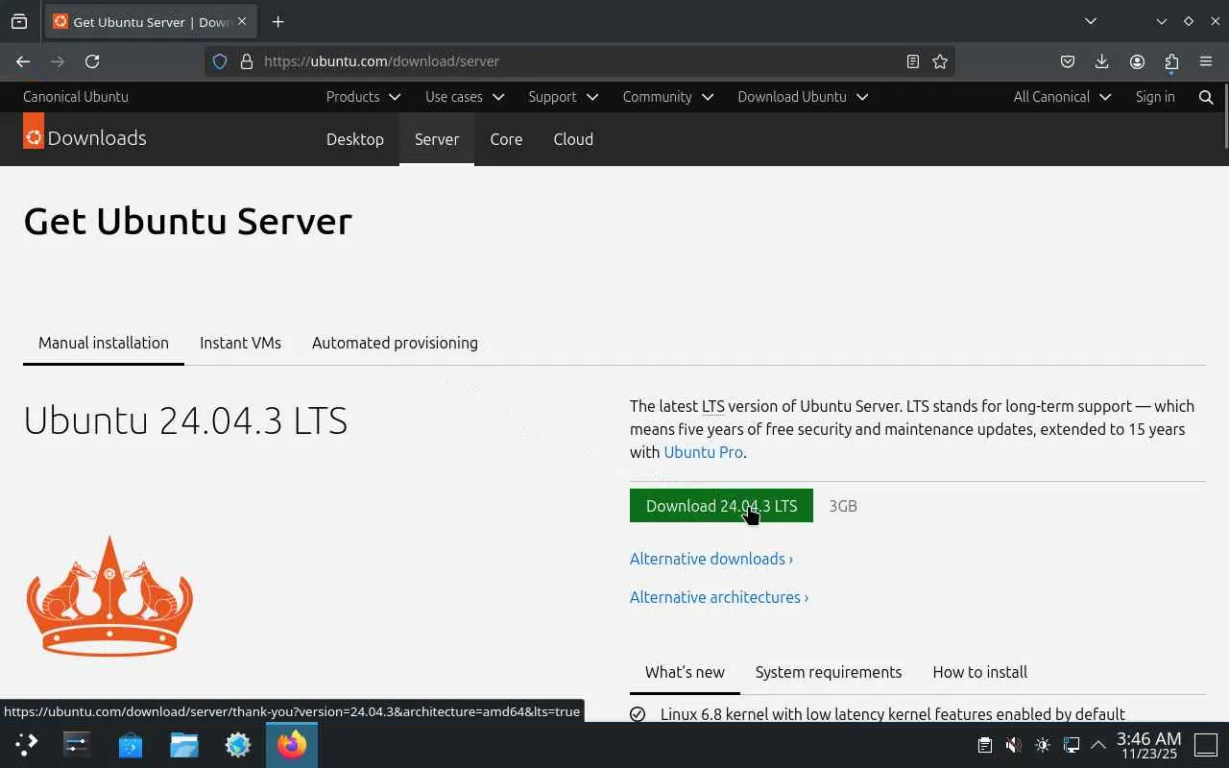This screenshot has width=1229, height=768.
Task: Open the Firefox application menu
Action: pos(1206,61)
